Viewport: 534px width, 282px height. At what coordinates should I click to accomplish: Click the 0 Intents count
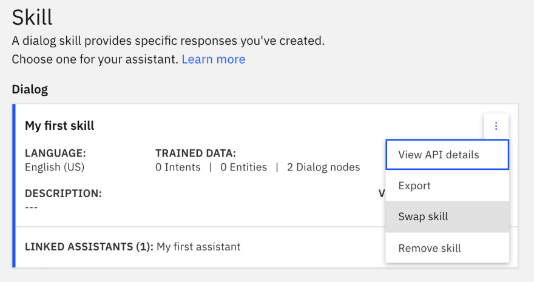(x=178, y=167)
